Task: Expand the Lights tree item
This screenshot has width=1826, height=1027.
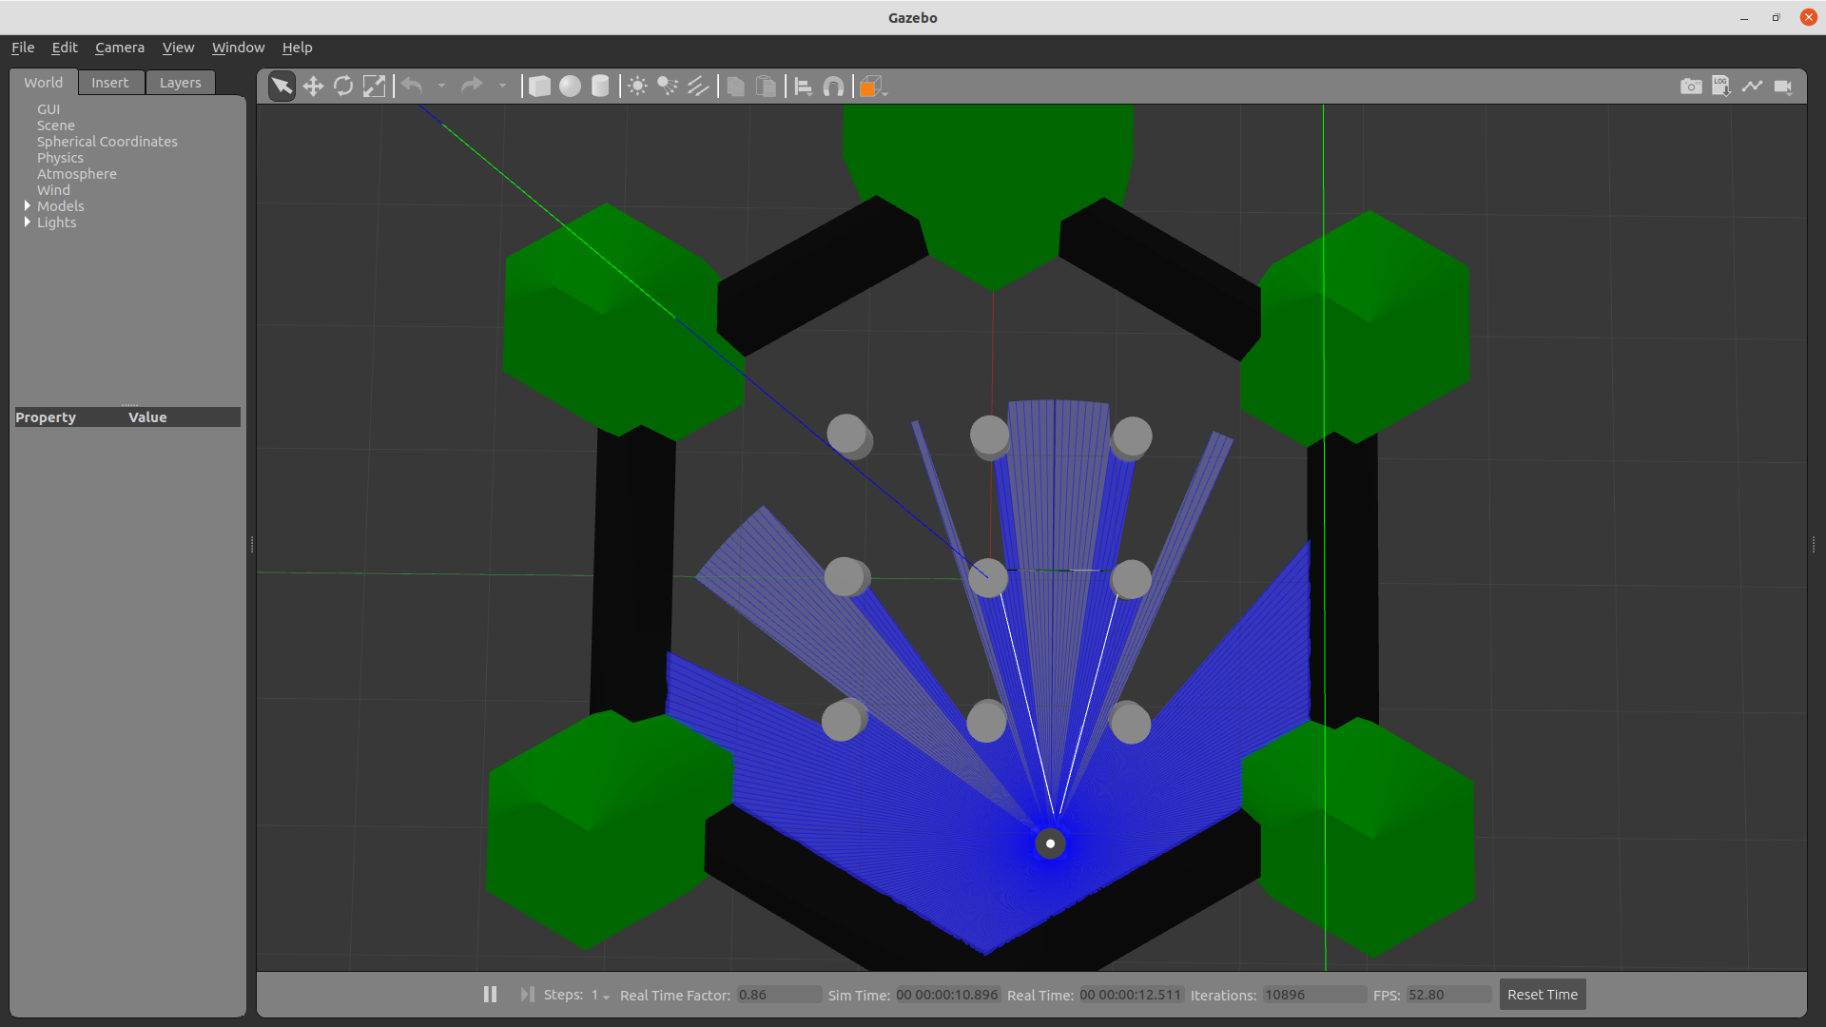Action: click(x=28, y=223)
